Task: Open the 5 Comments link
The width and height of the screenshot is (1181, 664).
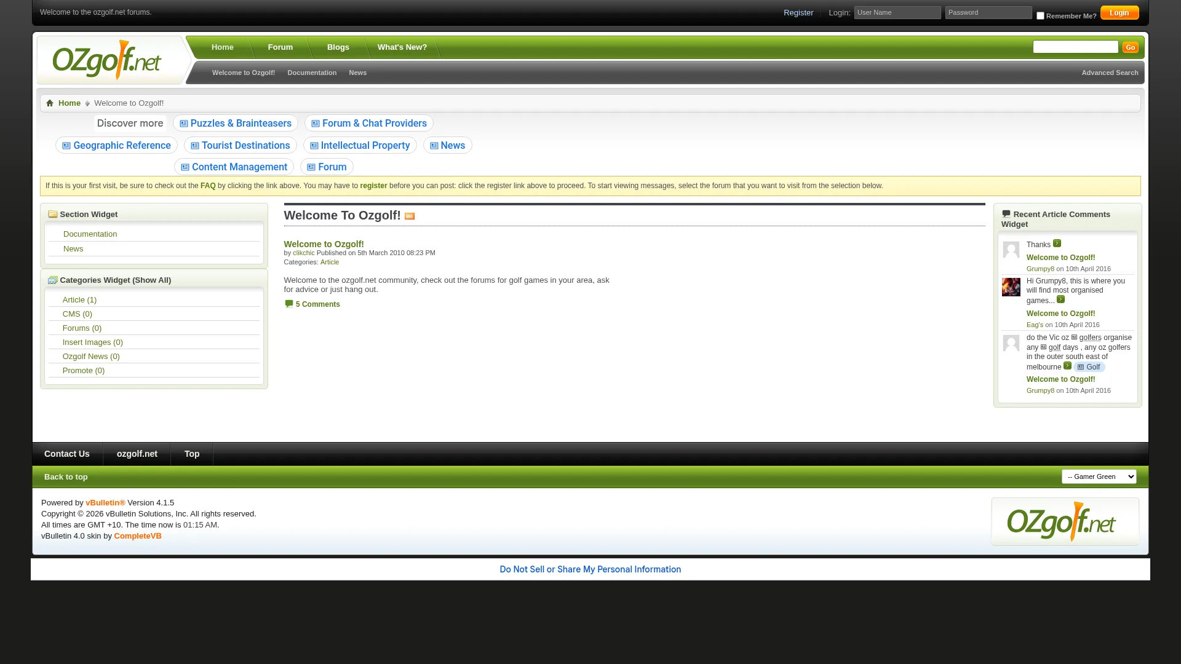Action: coord(317,304)
